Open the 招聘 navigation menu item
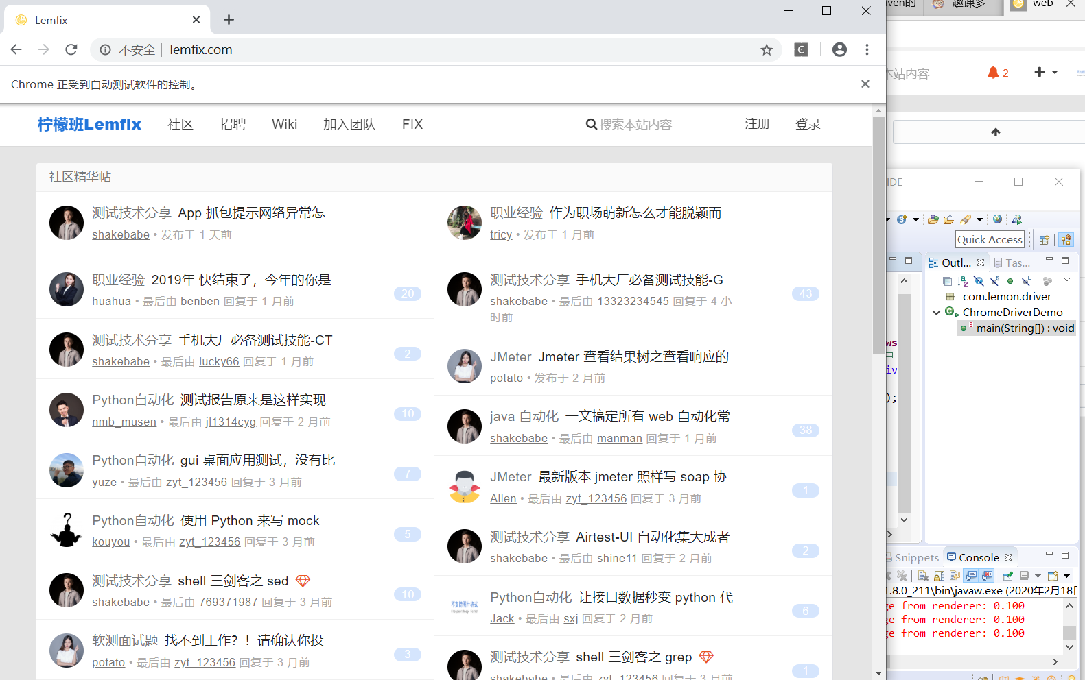 click(233, 125)
